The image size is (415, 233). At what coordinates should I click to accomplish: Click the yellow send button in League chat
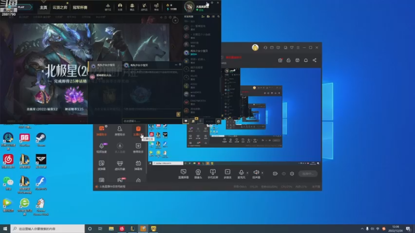tap(178, 114)
